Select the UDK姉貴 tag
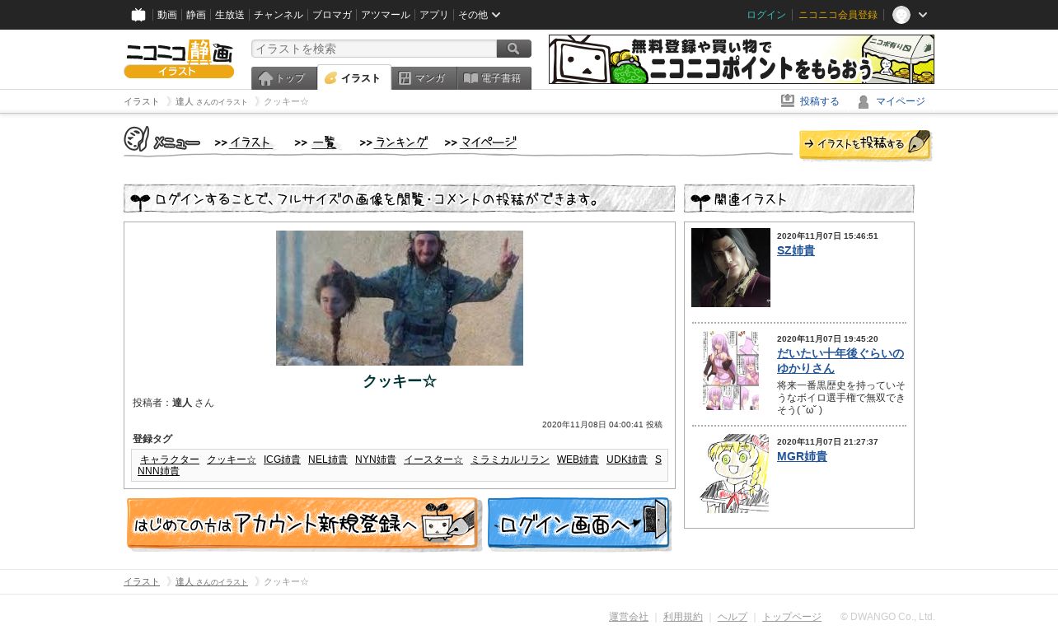Image resolution: width=1058 pixels, height=639 pixels. pyautogui.click(x=627, y=459)
